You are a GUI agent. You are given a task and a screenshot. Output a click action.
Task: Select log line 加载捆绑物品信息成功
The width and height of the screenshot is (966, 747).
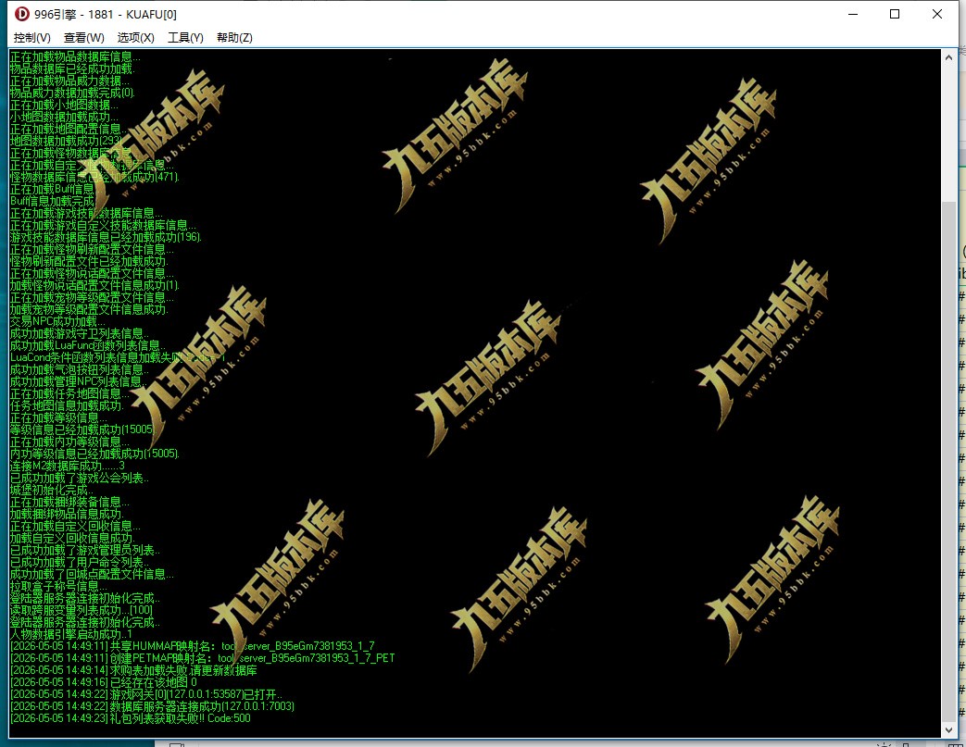[67, 515]
